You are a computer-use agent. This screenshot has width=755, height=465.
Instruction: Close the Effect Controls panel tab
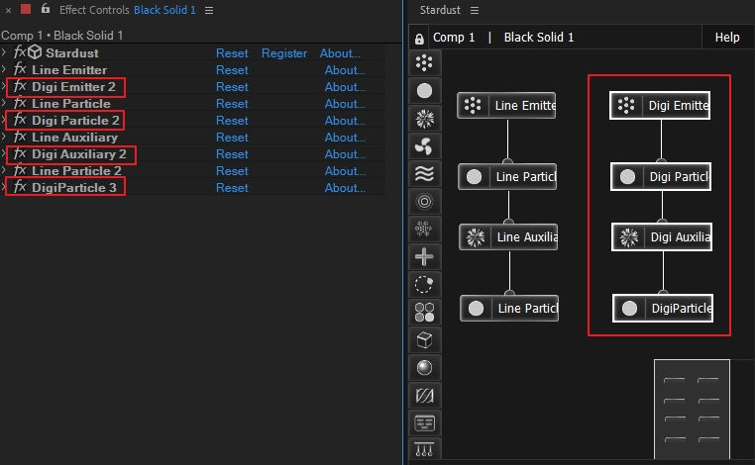8,10
